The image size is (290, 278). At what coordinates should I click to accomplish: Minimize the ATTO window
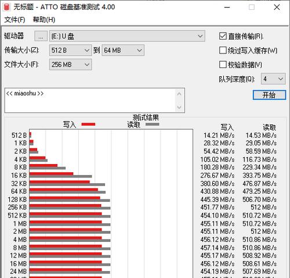point(227,8)
